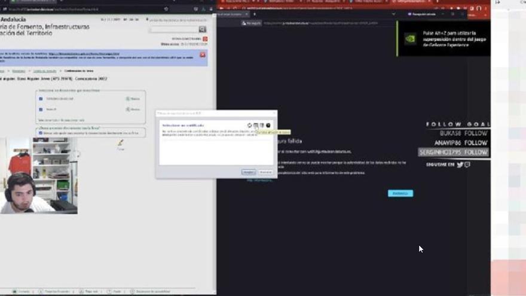Click the 'Confirmación de firma' breadcrumb text
The height and width of the screenshot is (296, 526).
(79, 71)
